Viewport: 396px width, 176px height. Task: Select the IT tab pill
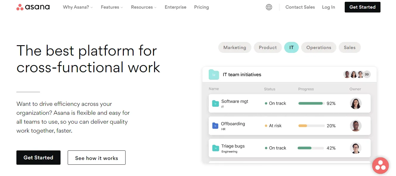(x=291, y=48)
